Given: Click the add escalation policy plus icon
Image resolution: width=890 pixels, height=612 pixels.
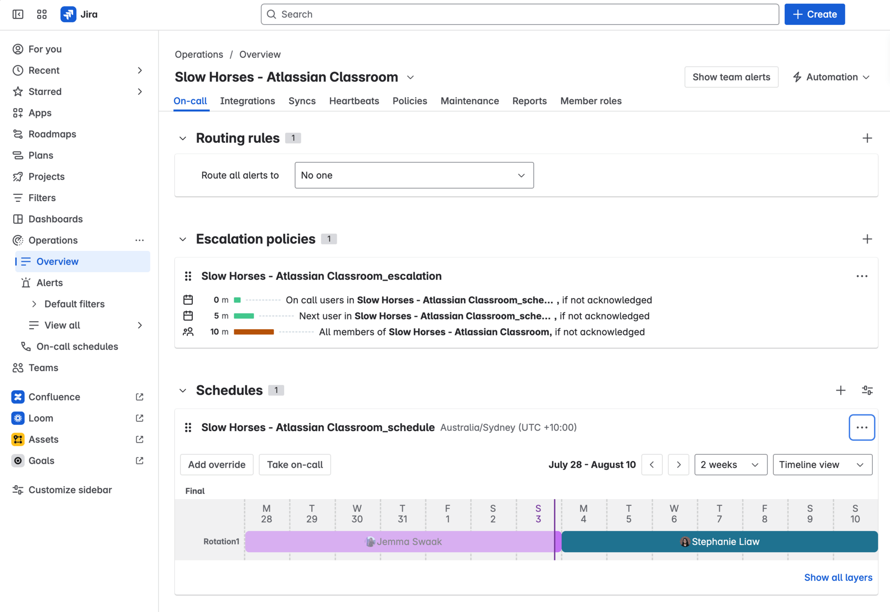Looking at the screenshot, I should 867,239.
